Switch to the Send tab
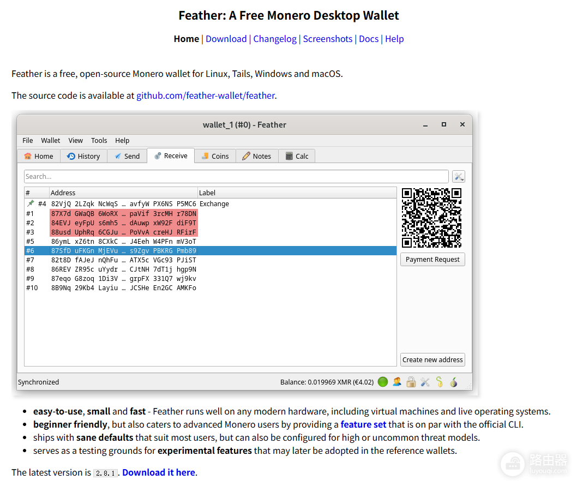 point(127,156)
